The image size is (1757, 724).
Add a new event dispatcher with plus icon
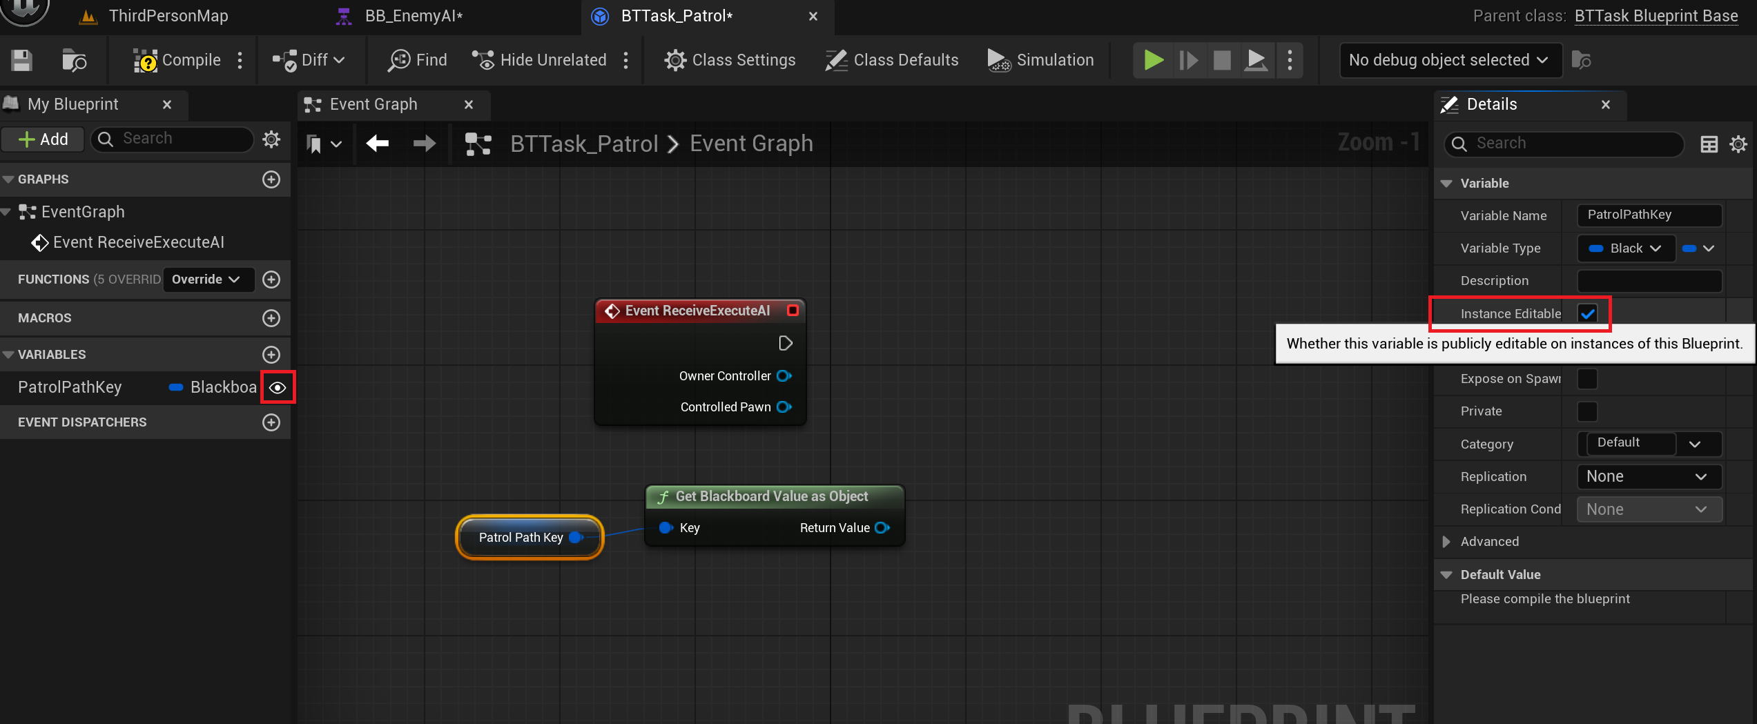(271, 422)
